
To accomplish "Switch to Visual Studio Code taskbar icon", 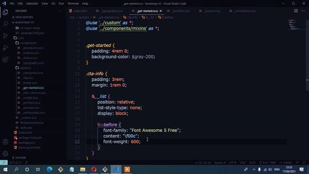I will (x=116, y=170).
